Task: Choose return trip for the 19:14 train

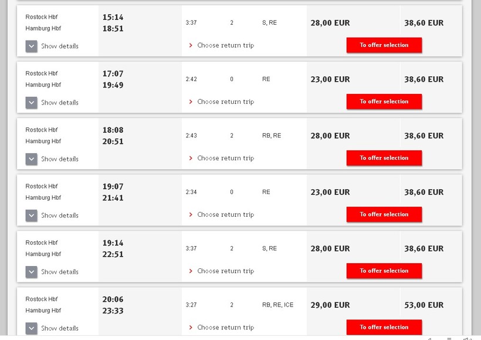Action: pyautogui.click(x=225, y=271)
